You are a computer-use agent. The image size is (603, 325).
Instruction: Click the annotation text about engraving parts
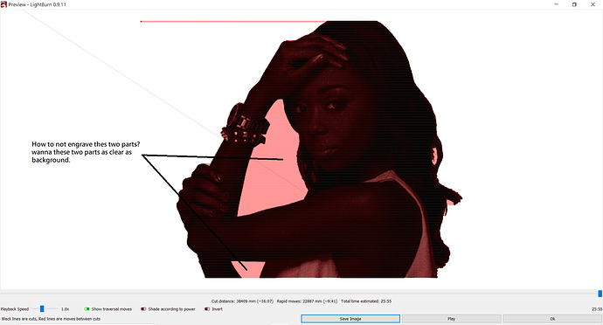(x=86, y=152)
